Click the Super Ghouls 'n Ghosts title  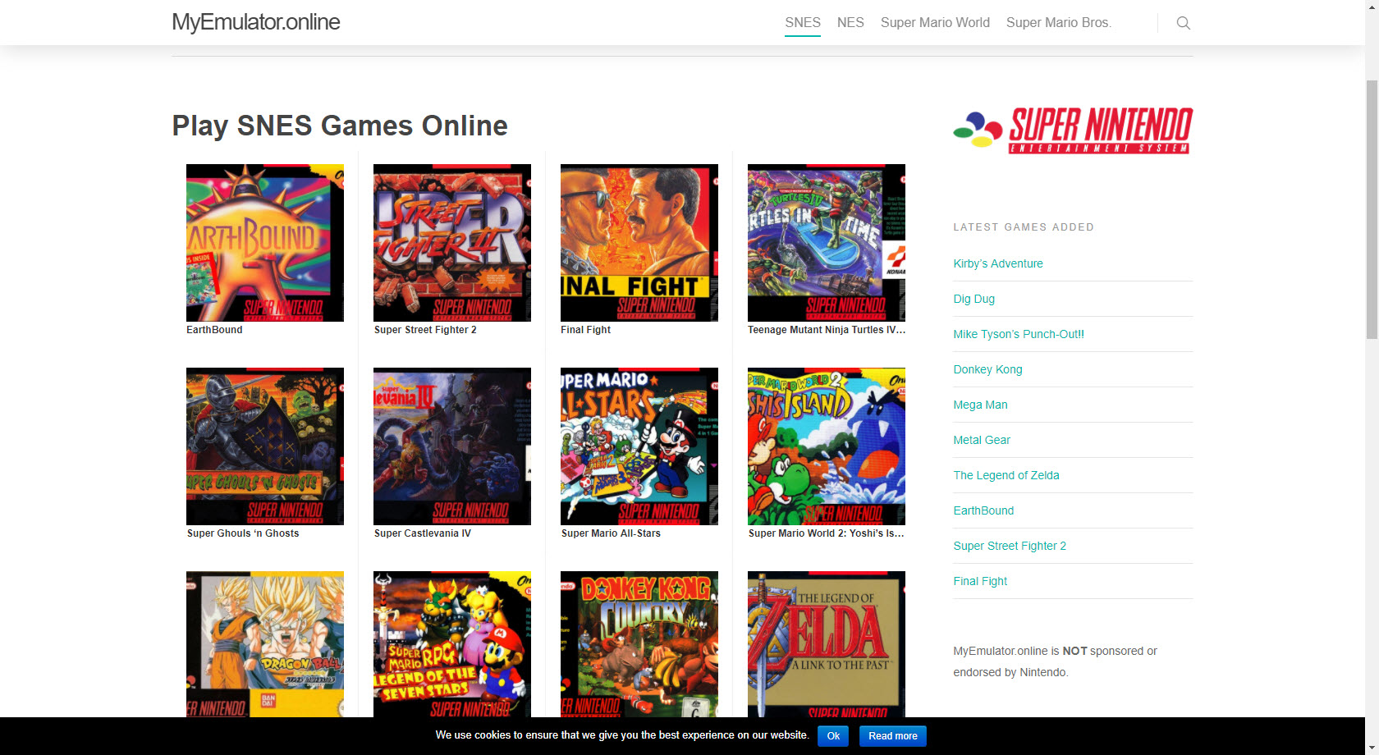[x=243, y=533]
